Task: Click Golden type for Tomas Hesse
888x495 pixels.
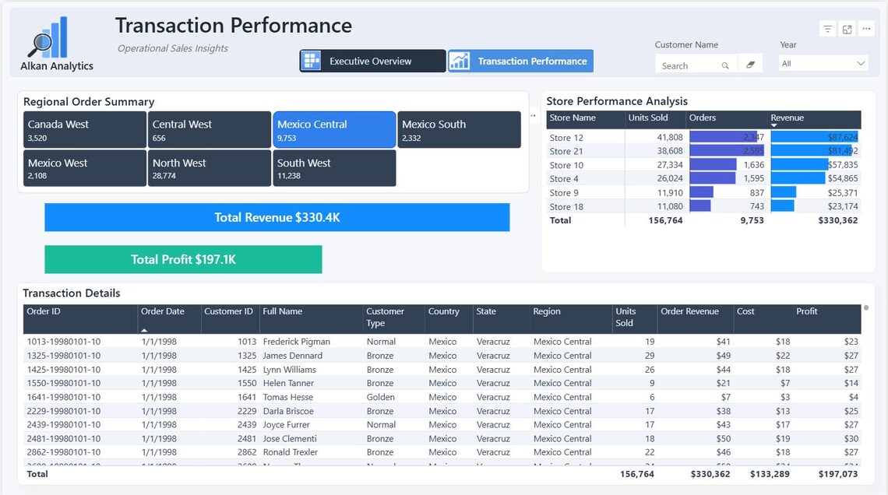Action: pyautogui.click(x=381, y=397)
